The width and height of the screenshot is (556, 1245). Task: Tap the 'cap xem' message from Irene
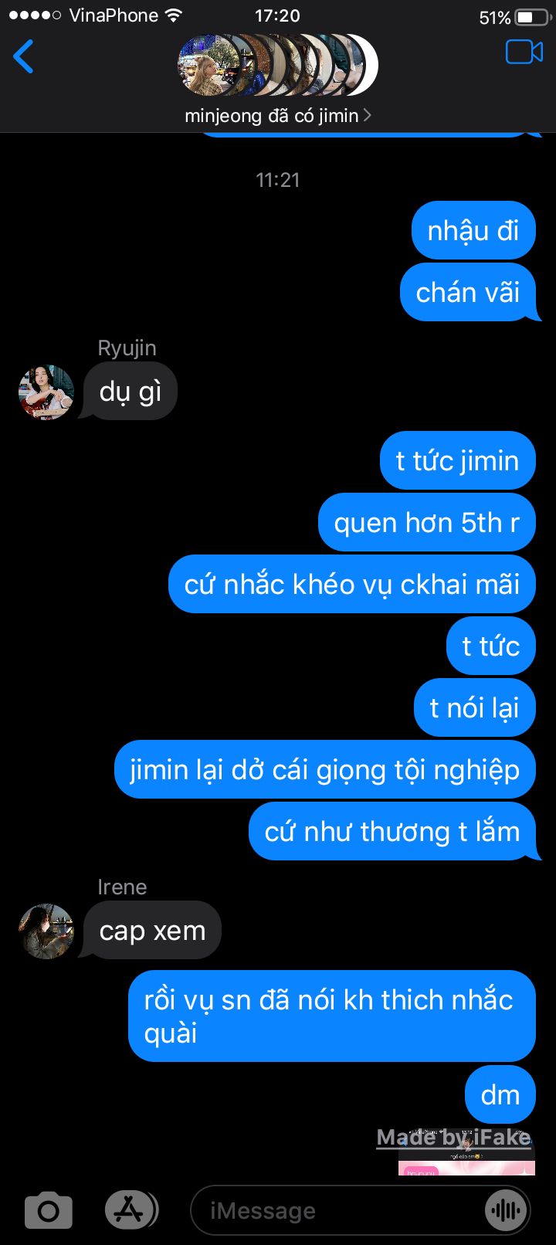pos(152,930)
